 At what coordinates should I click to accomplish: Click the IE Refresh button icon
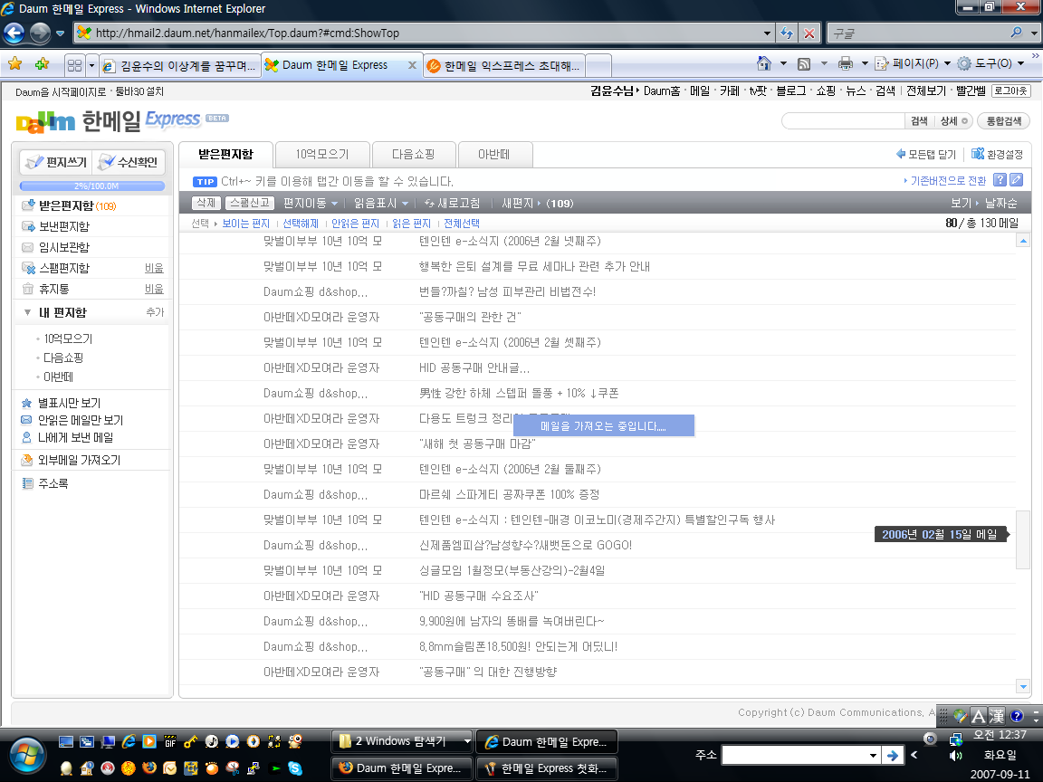click(x=787, y=33)
